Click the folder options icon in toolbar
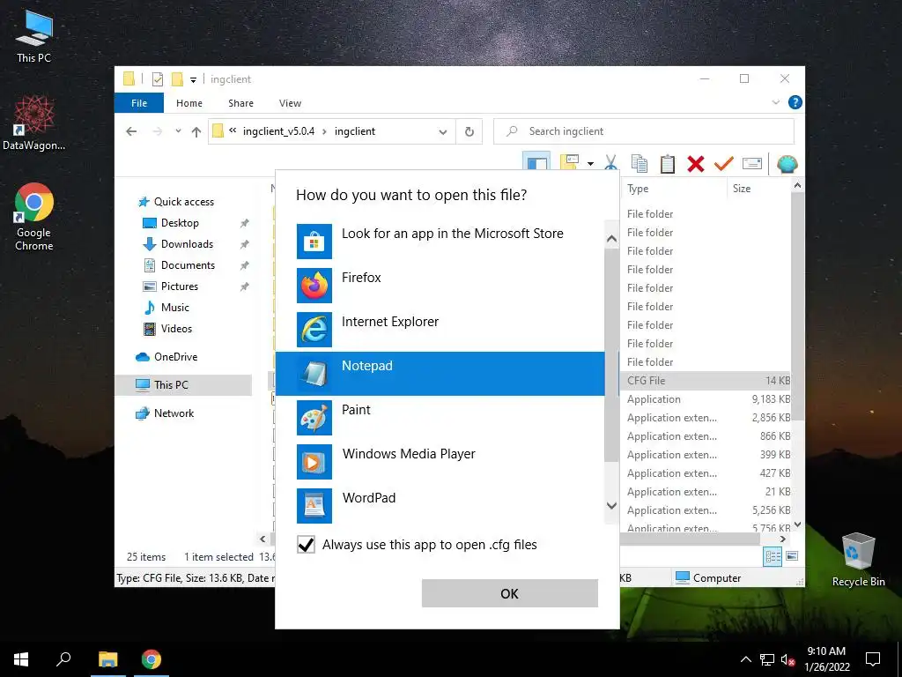Image resolution: width=902 pixels, height=677 pixels. 570,163
